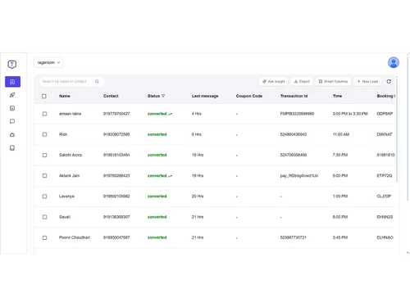Click 3:00 PM to 3:30 PM time cell
The image size is (410, 307).
click(x=350, y=114)
